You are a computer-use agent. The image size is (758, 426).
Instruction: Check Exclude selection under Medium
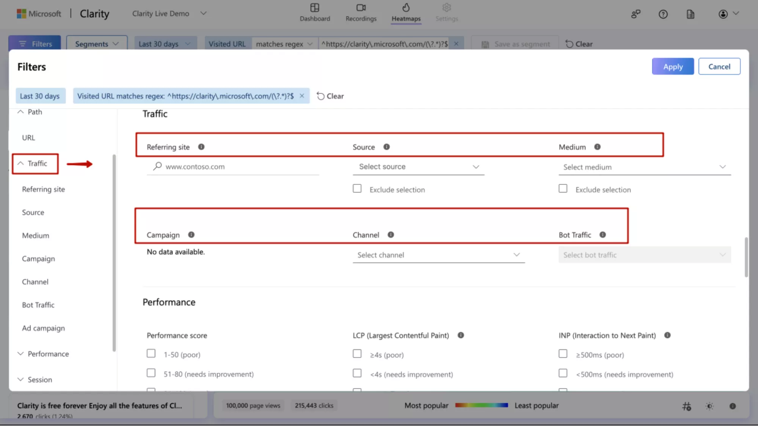tap(563, 189)
